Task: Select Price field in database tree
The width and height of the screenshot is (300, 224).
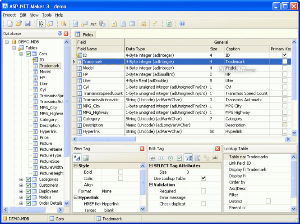Action: tap(44, 137)
